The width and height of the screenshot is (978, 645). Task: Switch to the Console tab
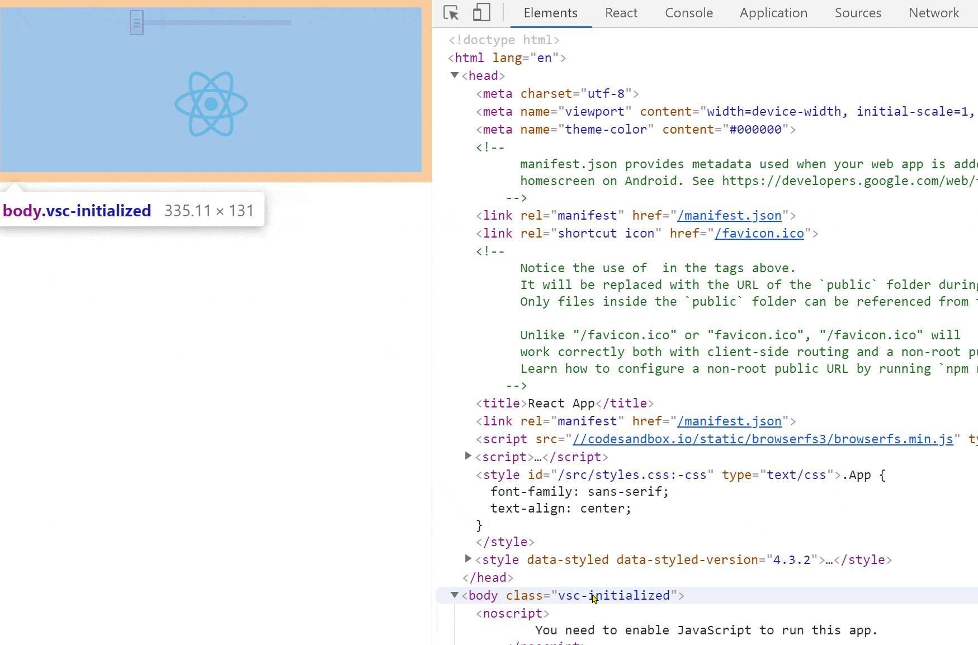(689, 13)
